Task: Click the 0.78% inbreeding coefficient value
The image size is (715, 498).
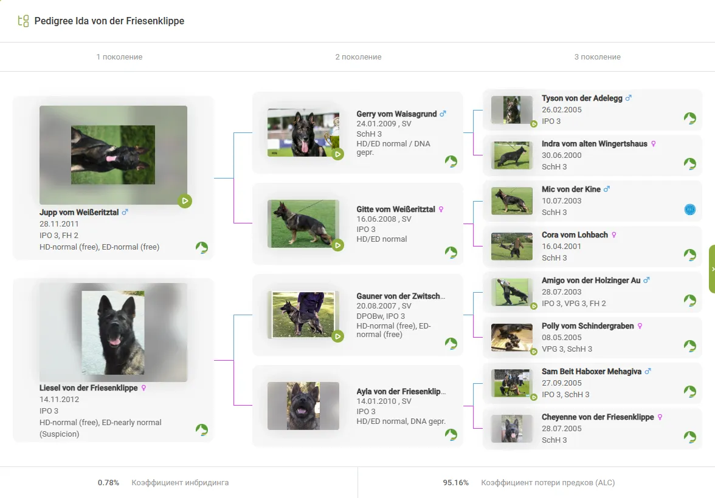Action: (108, 483)
